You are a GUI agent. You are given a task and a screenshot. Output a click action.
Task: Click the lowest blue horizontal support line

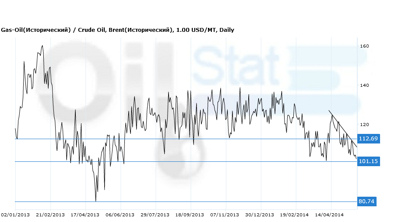click(175, 202)
